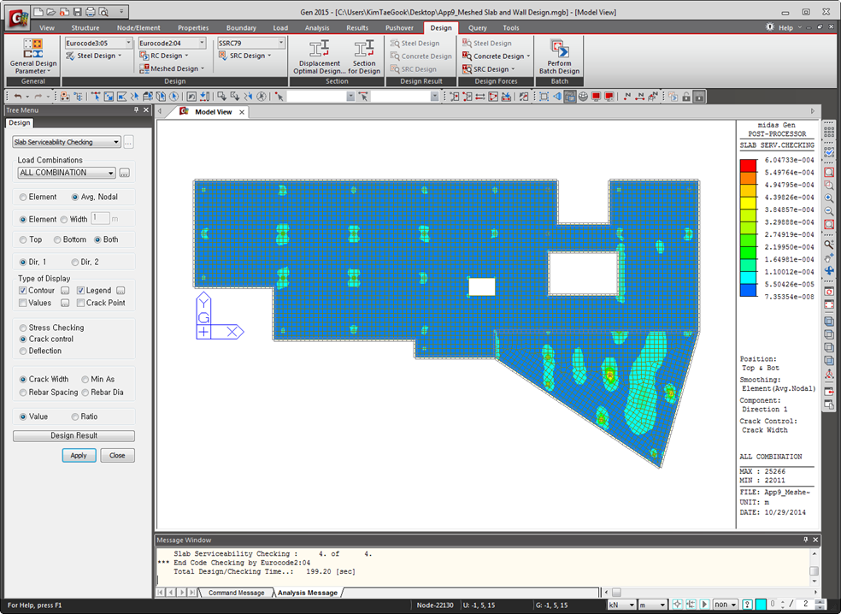This screenshot has height=614, width=841.
Task: Click the globe-shaped icon in the top toolbar
Action: tap(583, 97)
